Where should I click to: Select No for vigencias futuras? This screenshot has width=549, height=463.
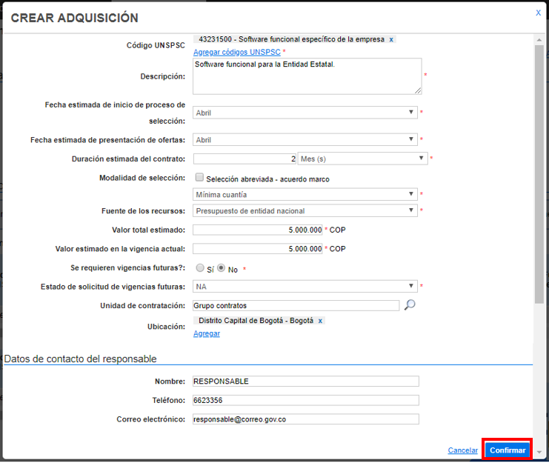221,268
